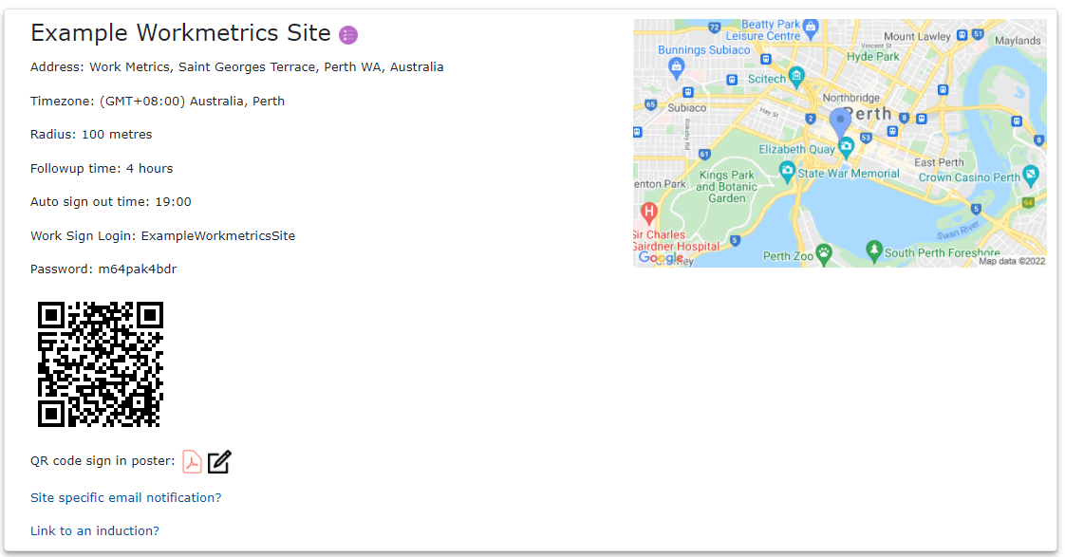Click the Subiaco label on map
Screen dimensions: 1065x557
[x=686, y=107]
